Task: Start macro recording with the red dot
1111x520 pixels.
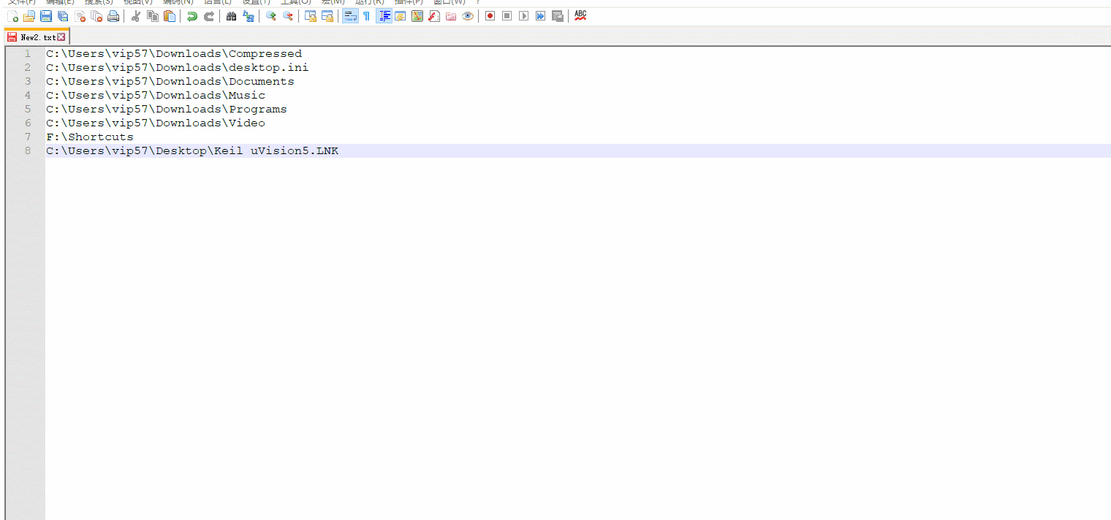Action: [490, 16]
